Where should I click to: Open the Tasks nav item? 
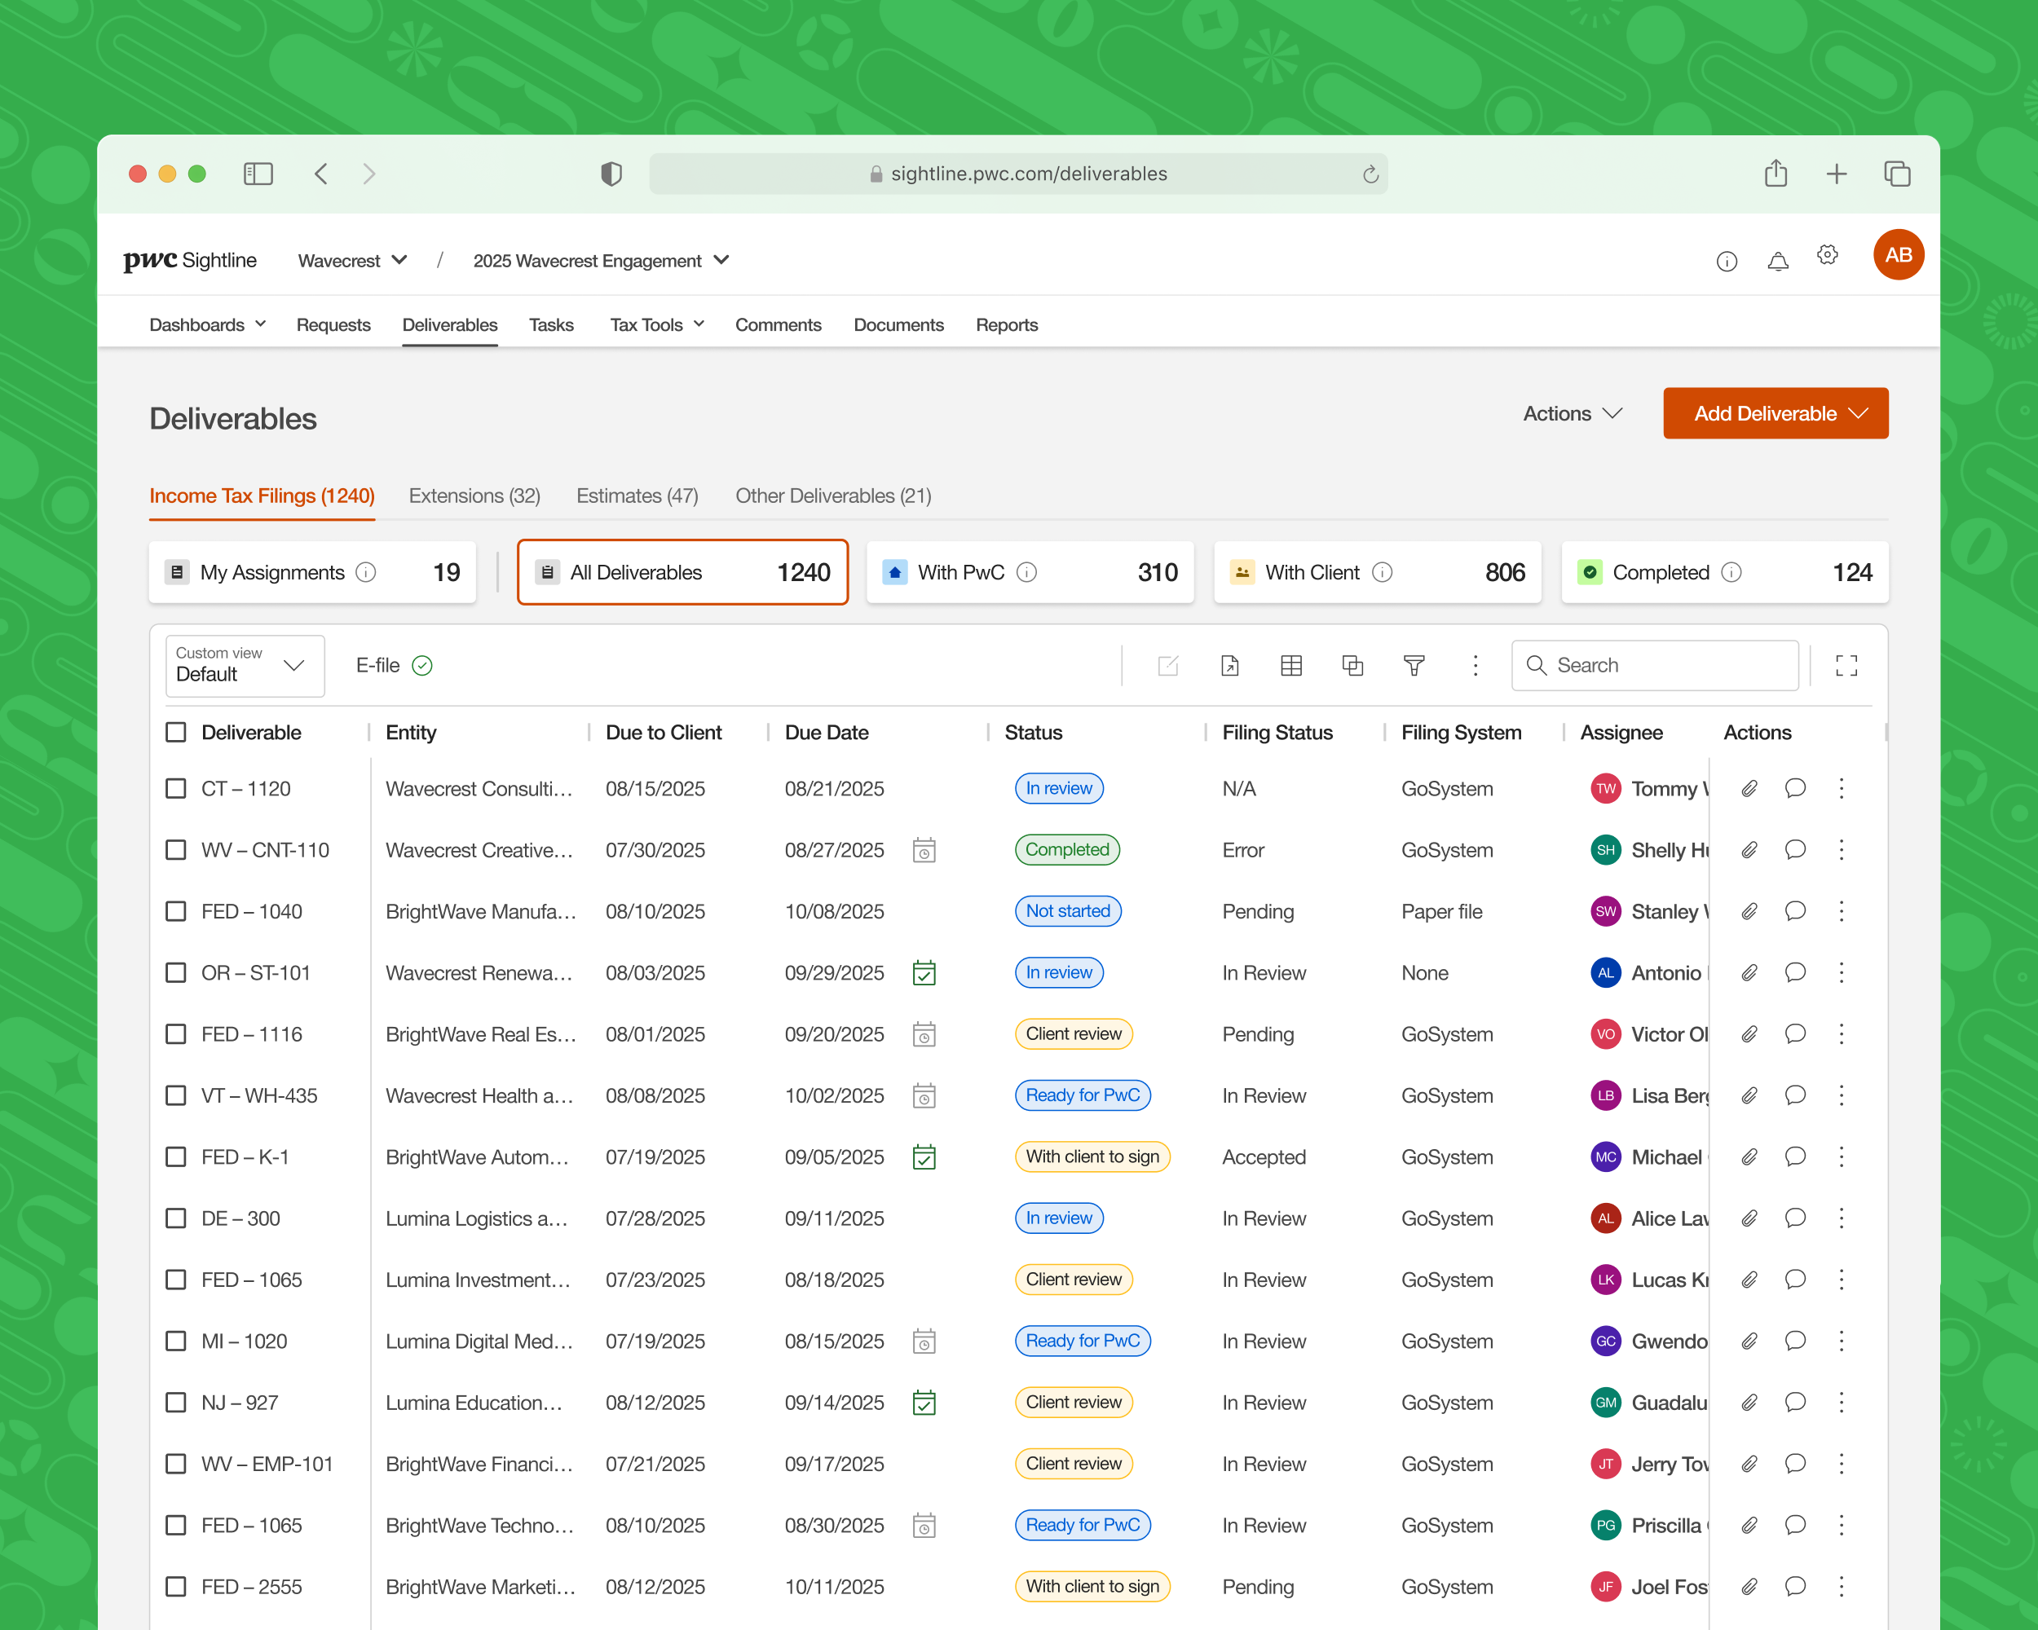coord(551,325)
